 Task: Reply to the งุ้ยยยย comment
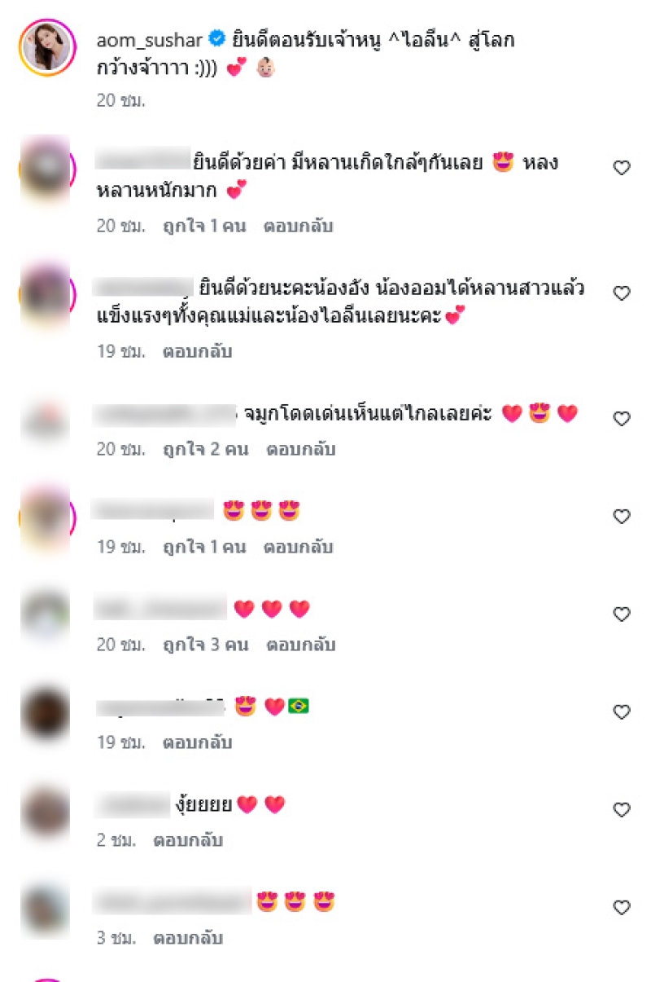coord(188,840)
